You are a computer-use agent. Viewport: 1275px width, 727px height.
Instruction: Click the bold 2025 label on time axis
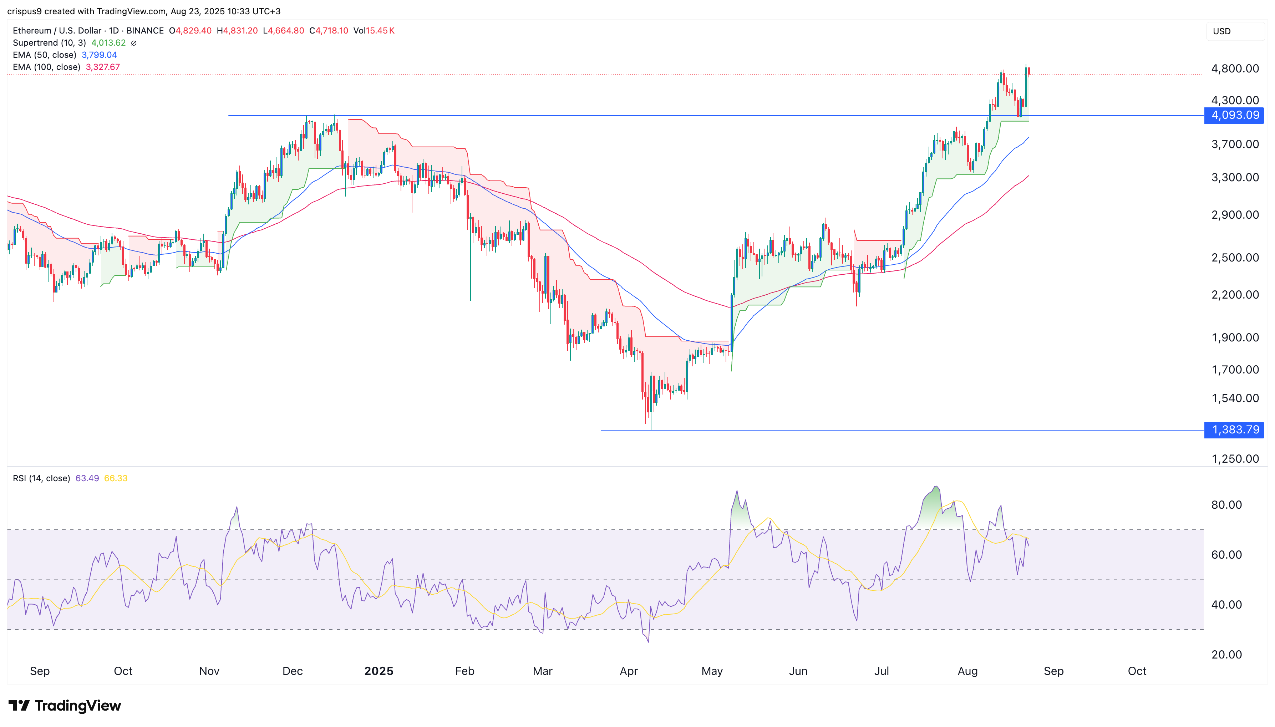tap(380, 671)
